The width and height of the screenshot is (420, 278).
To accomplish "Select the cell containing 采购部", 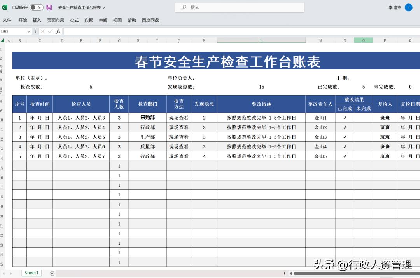I will 147,117.
